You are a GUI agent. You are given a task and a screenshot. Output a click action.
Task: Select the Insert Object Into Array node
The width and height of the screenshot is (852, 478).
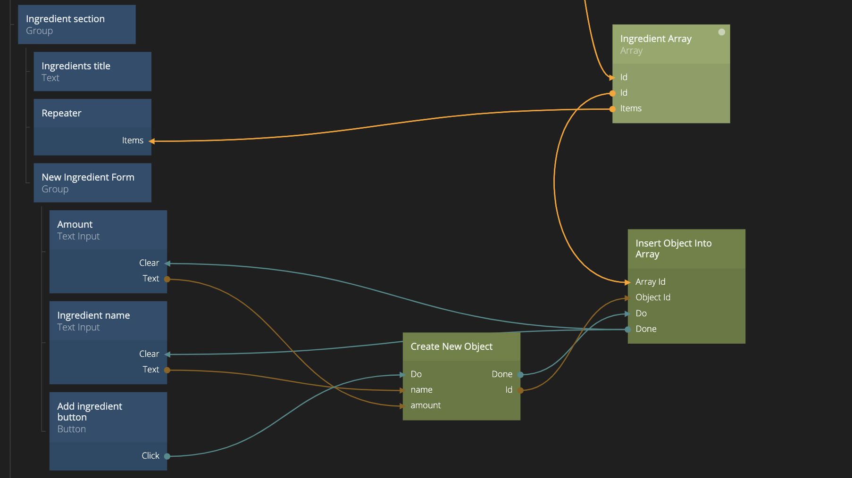(686, 249)
